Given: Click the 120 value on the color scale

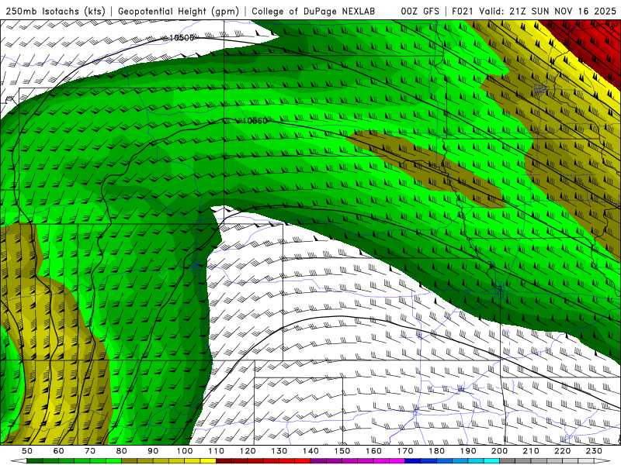Looking at the screenshot, I should pos(248,451).
